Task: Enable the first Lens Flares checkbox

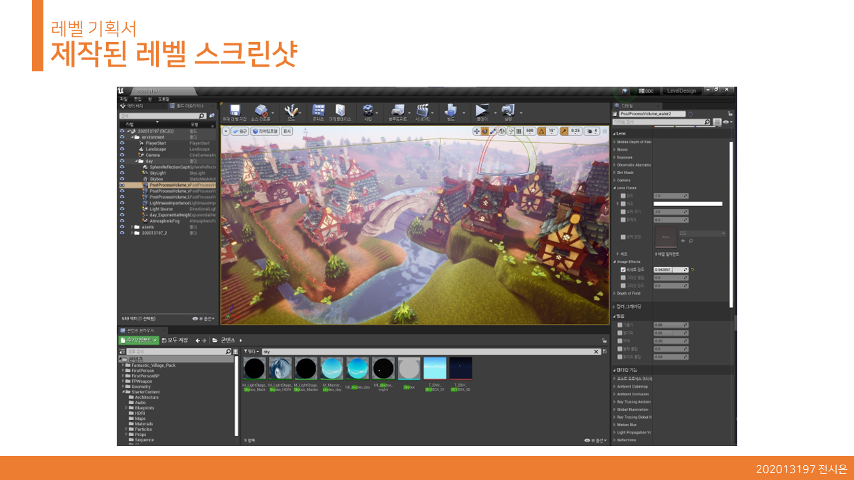Action: [623, 196]
